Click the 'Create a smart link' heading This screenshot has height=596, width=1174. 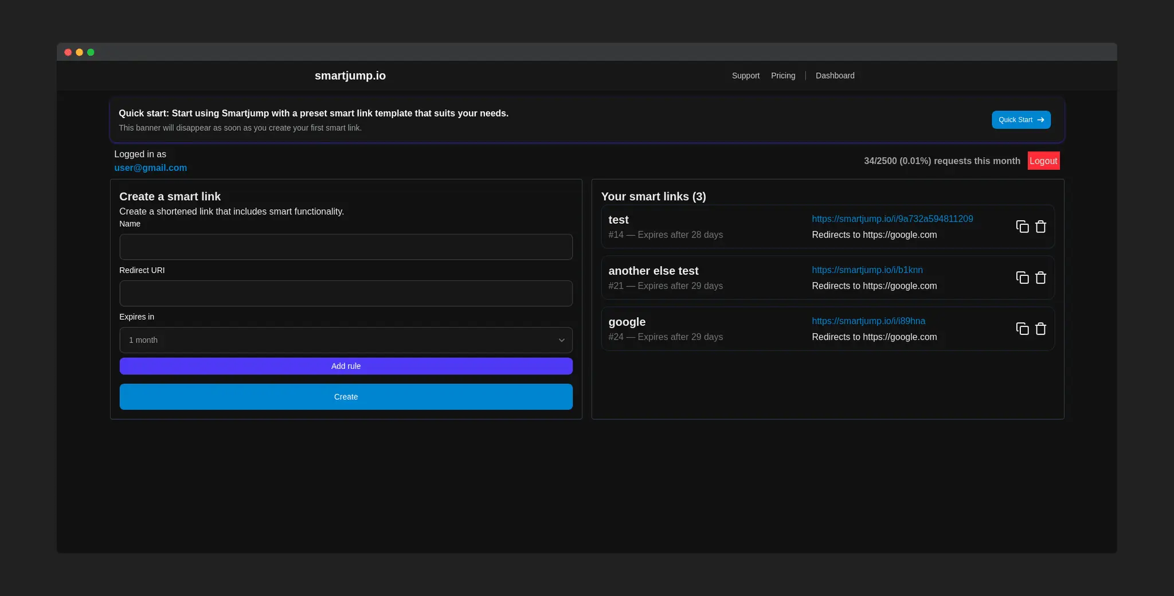170,196
